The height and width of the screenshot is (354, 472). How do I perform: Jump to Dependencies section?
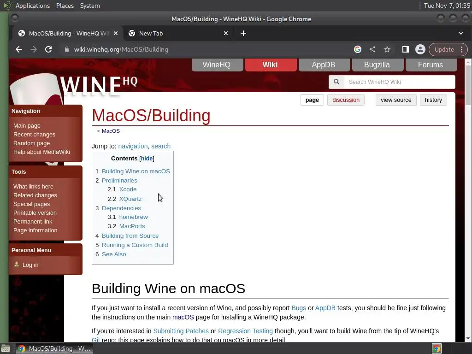(121, 208)
